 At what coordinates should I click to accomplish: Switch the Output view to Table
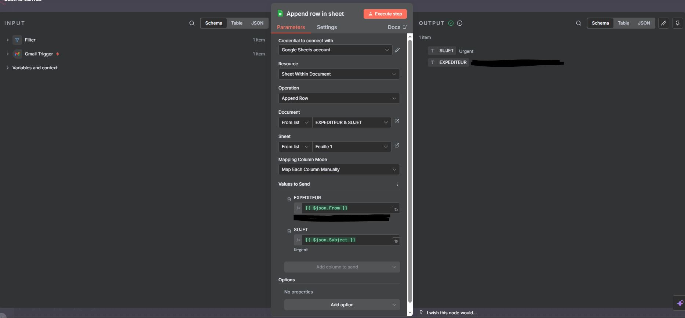[x=623, y=23]
